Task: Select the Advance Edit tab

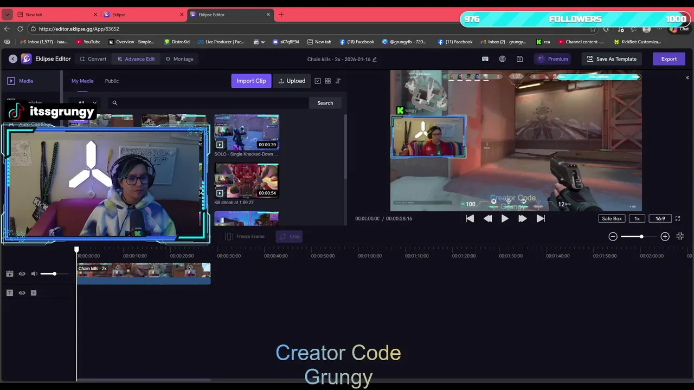Action: [x=136, y=59]
